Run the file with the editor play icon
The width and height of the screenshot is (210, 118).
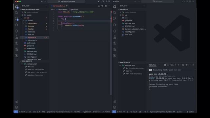pos(99,6)
